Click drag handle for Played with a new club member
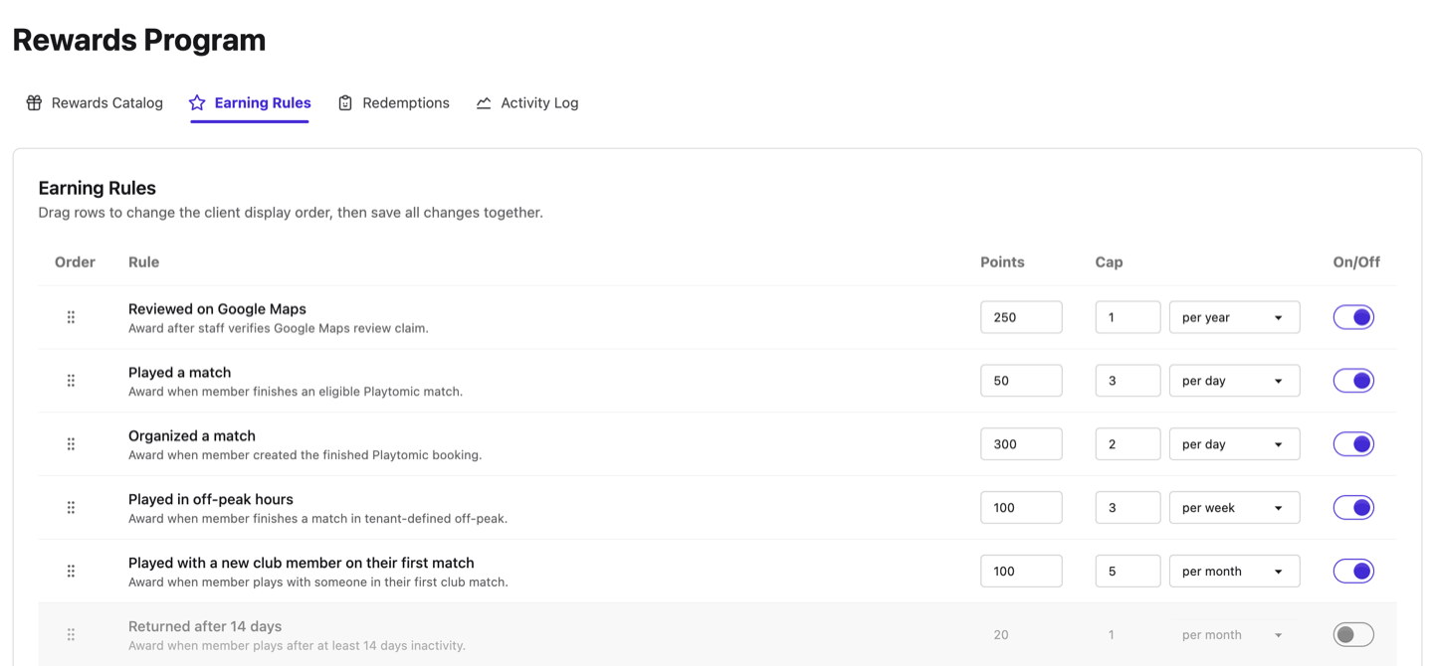Screen dimensions: 1433x666 pos(71,572)
